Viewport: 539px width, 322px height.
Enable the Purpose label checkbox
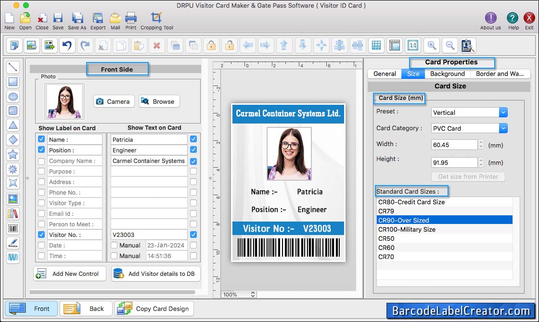41,171
